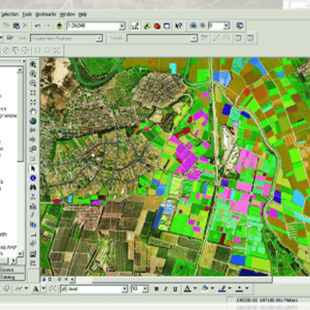The width and height of the screenshot is (310, 310).
Task: Open the fill color dropdown arrow
Action: [x=212, y=289]
